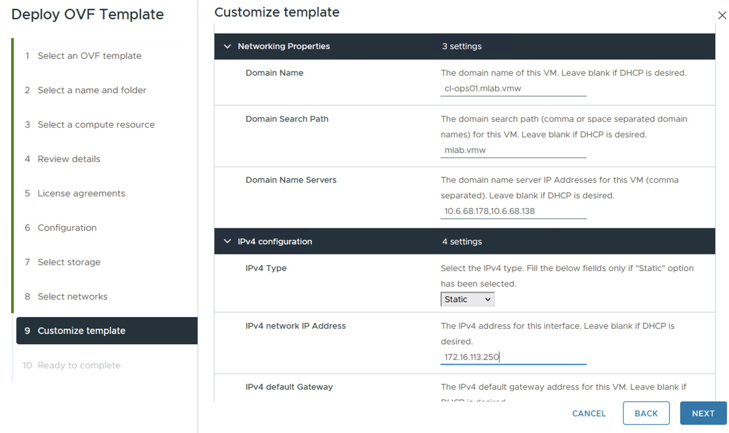Open step 3 Select a compute resource

96,125
